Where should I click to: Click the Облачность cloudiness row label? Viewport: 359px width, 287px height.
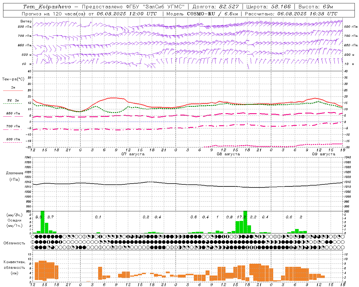pos(14,243)
